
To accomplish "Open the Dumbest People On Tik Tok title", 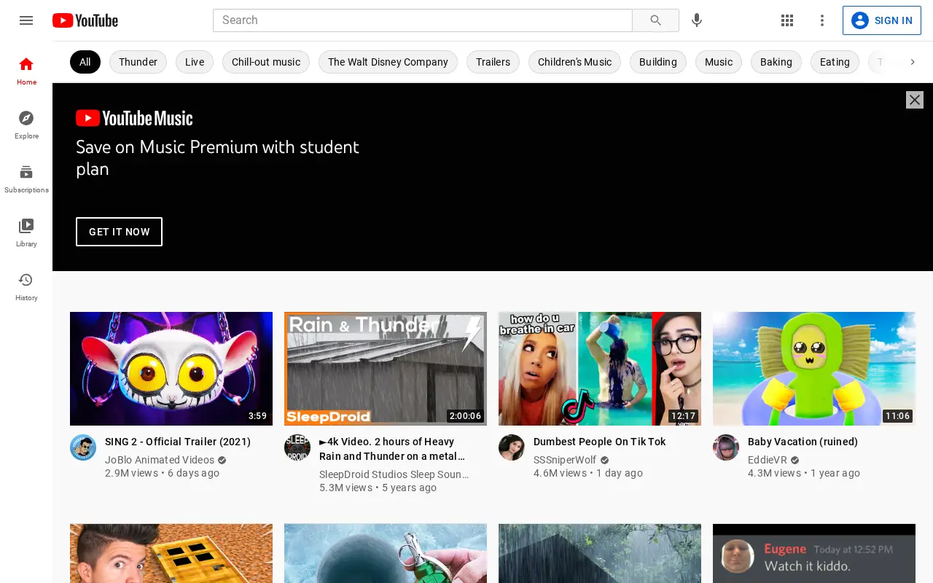I will click(600, 442).
